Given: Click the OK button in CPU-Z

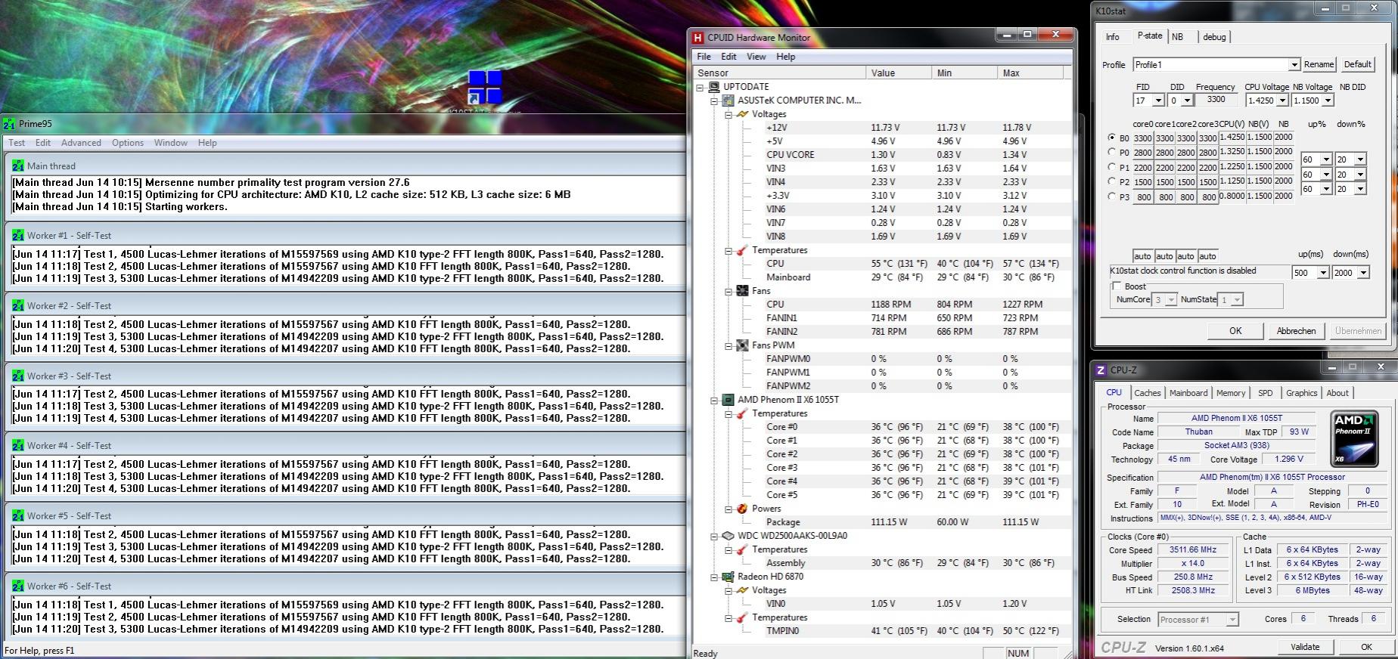Looking at the screenshot, I should [1366, 647].
